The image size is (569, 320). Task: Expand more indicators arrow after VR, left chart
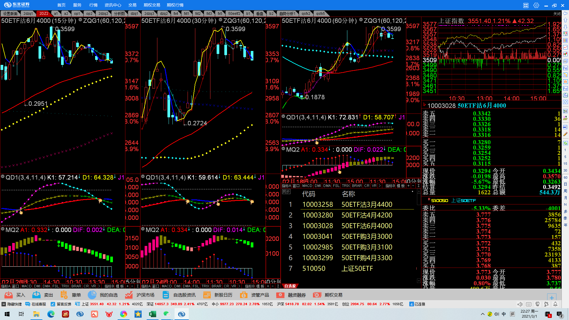(99, 286)
